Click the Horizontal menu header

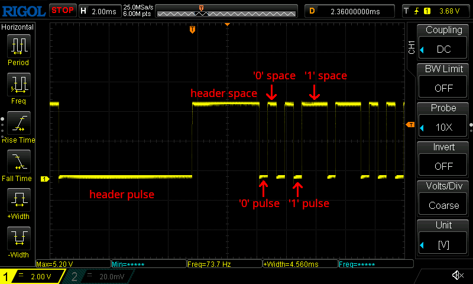(18, 27)
